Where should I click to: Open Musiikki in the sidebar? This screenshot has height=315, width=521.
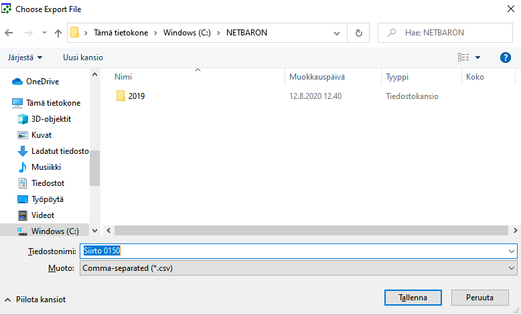46,167
